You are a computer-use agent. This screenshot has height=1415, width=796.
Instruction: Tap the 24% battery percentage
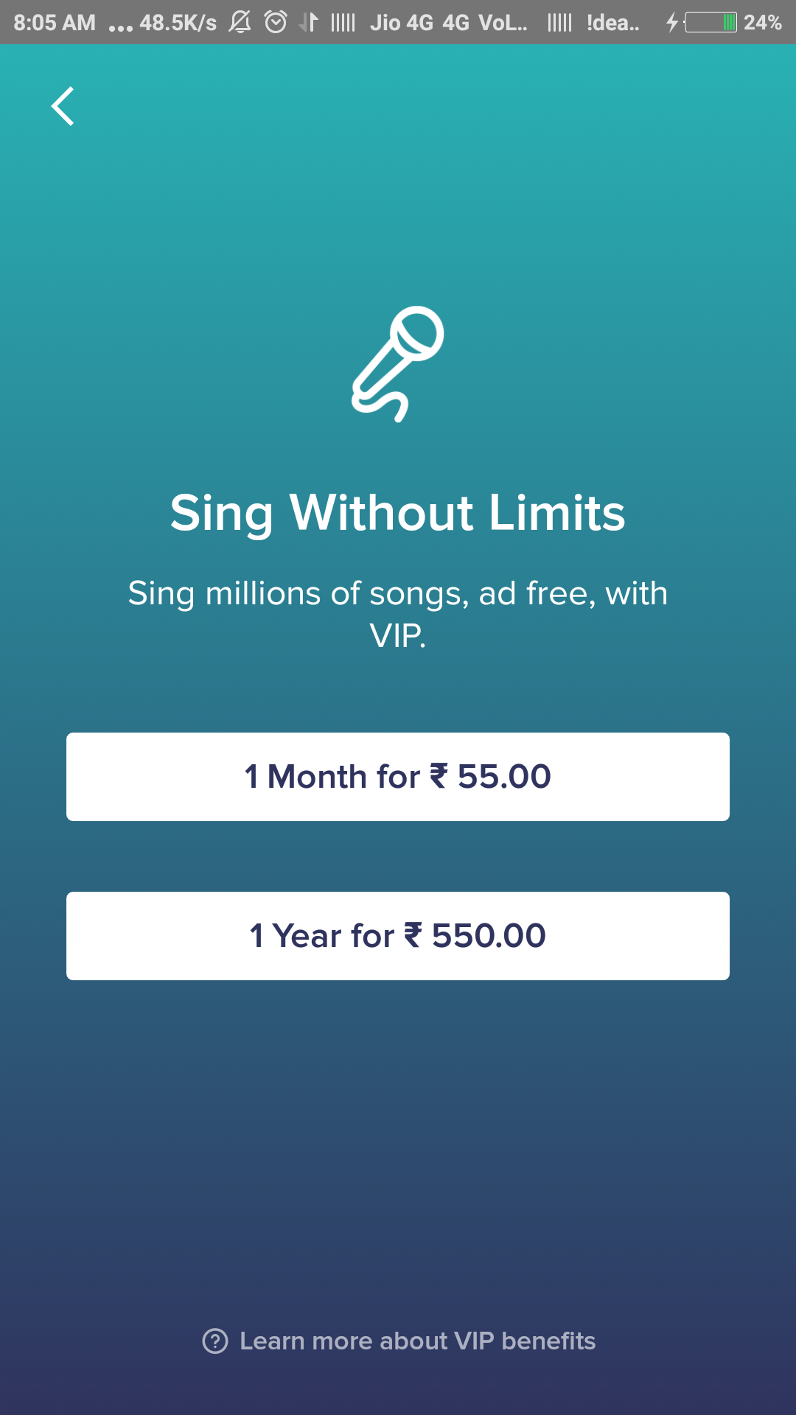762,22
